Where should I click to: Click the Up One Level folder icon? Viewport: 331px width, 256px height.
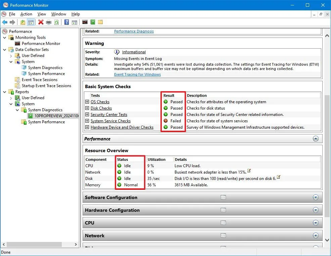click(x=22, y=22)
